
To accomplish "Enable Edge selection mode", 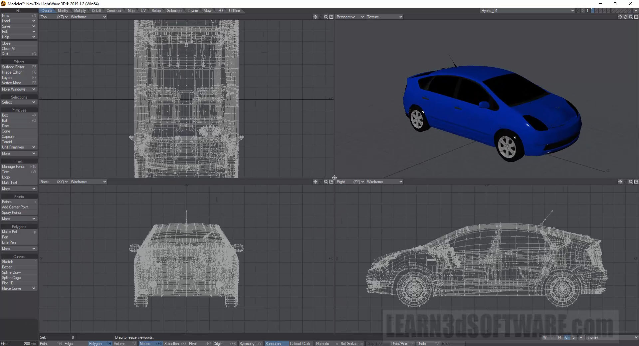I will pos(69,344).
